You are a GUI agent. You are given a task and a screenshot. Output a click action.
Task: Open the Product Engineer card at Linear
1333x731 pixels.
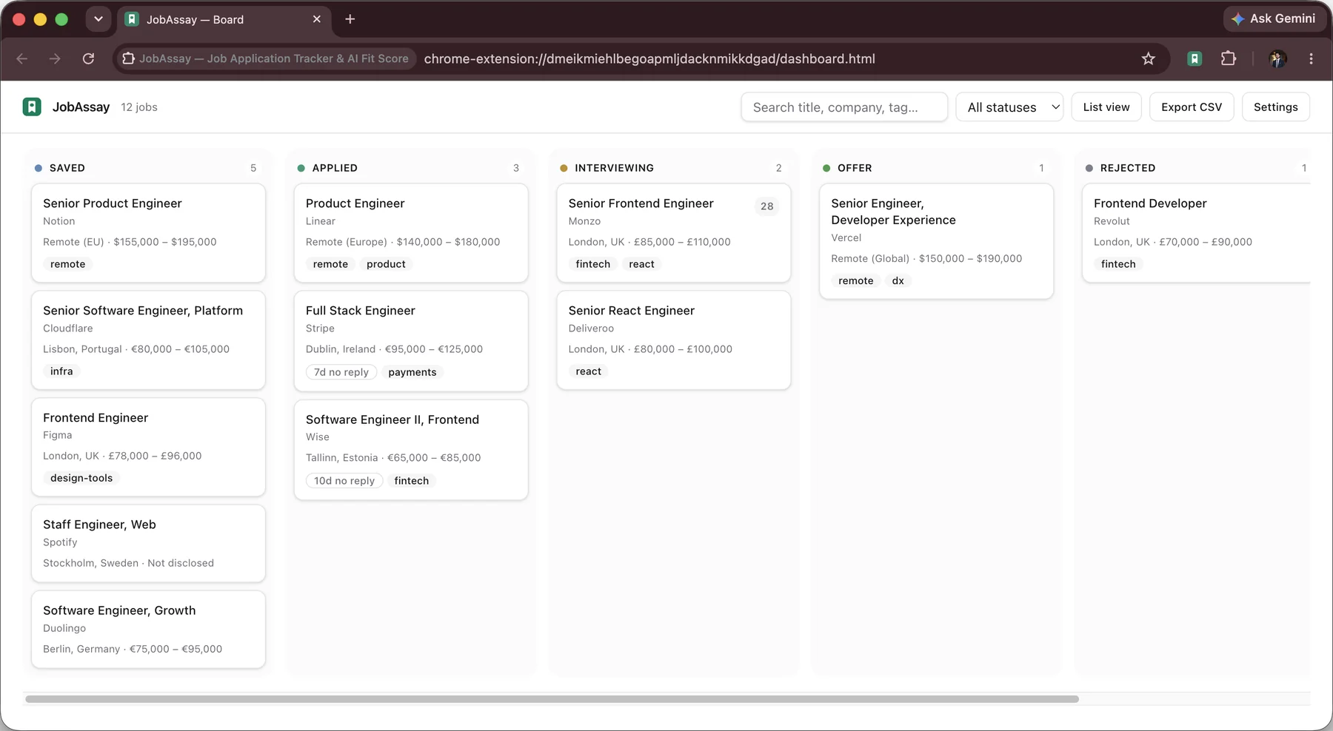[x=411, y=233]
